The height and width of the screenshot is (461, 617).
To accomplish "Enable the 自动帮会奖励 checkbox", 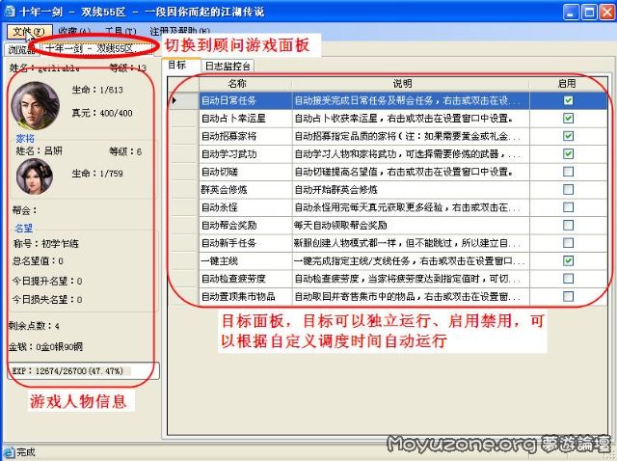I will pyautogui.click(x=568, y=225).
